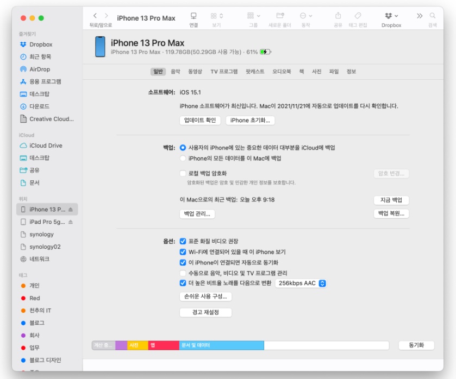Image resolution: width=456 pixels, height=379 pixels.
Task: Toggle 표준 화질 비디오 권장 checkbox
Action: click(x=183, y=241)
